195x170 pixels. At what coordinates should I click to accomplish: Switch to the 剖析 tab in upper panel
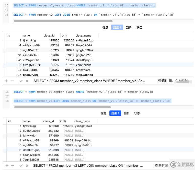(x=129, y=27)
